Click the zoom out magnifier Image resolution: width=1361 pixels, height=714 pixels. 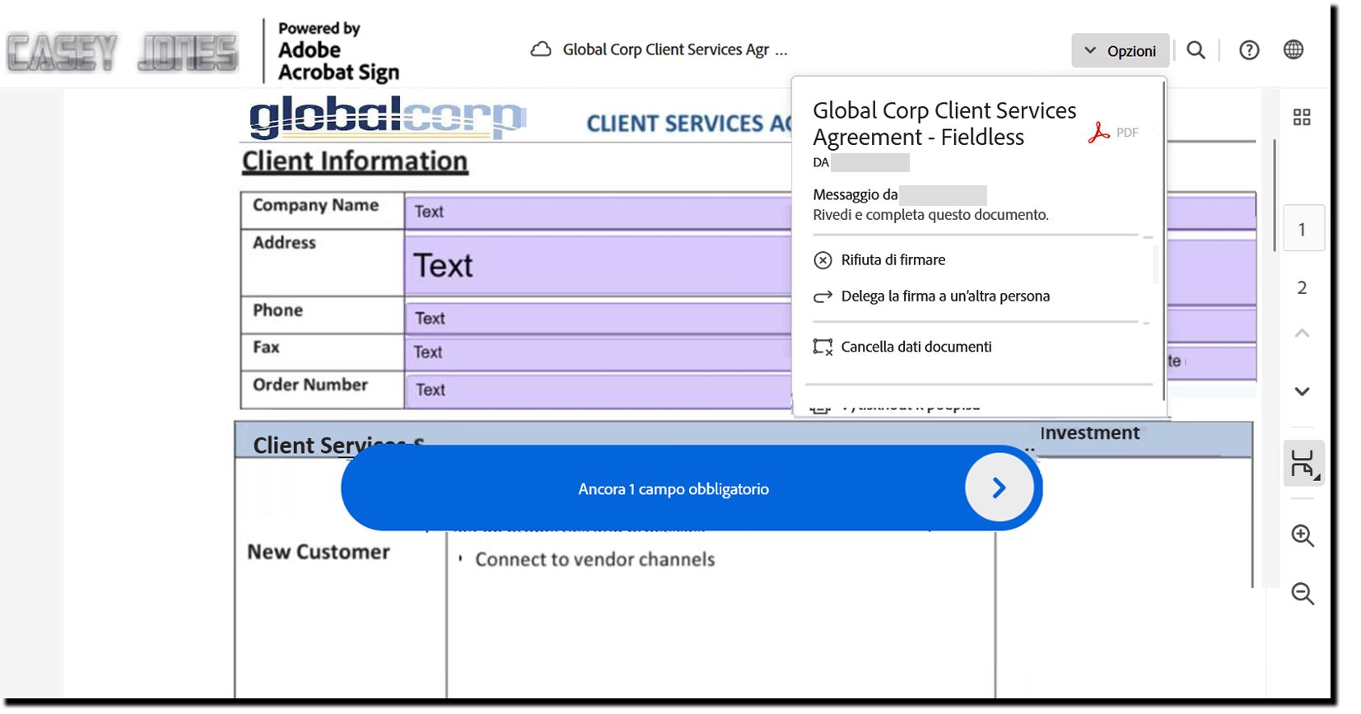tap(1303, 594)
